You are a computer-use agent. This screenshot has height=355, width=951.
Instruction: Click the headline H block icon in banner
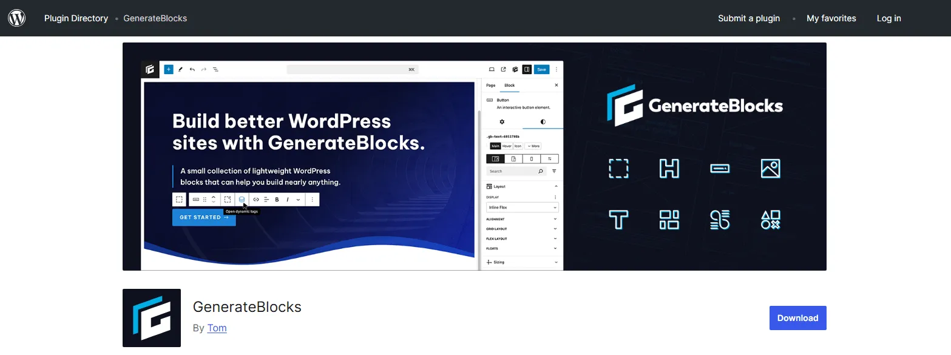coord(669,169)
